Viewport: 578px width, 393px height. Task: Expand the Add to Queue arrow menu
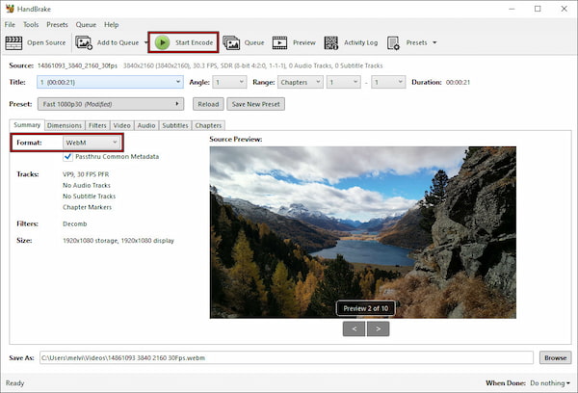[145, 42]
